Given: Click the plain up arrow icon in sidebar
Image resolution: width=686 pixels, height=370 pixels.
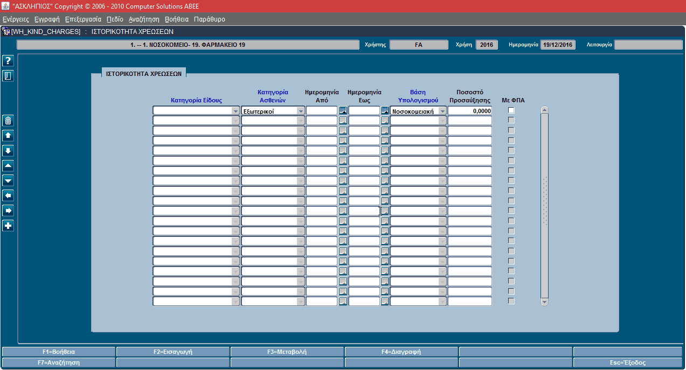Looking at the screenshot, I should pyautogui.click(x=8, y=136).
